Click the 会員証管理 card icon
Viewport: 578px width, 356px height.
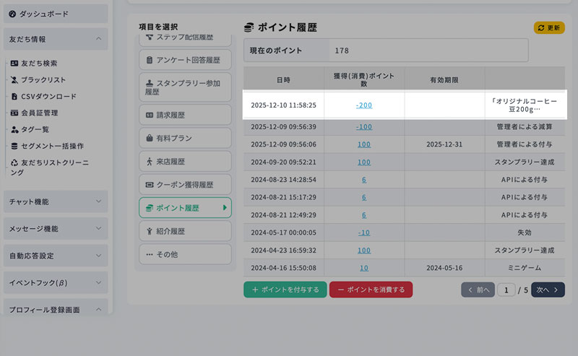point(14,113)
